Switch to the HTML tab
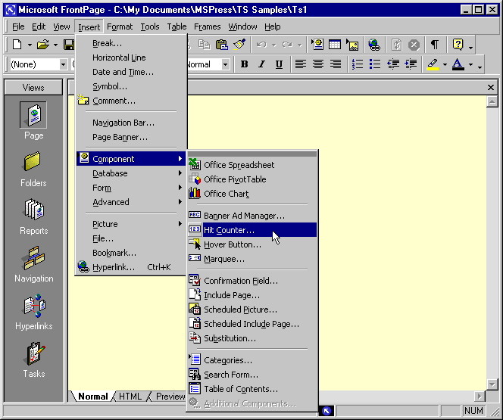This screenshot has width=503, height=420. [130, 397]
